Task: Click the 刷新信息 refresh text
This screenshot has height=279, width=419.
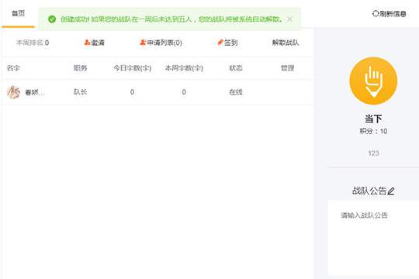Action: [393, 14]
